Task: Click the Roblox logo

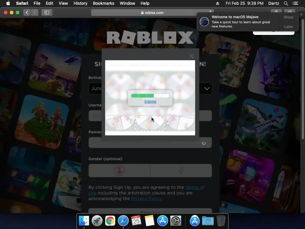Action: 150,38
